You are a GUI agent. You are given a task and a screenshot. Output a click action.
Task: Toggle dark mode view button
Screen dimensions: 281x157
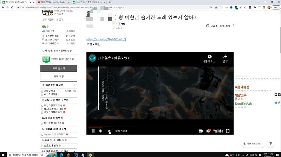[253, 143]
